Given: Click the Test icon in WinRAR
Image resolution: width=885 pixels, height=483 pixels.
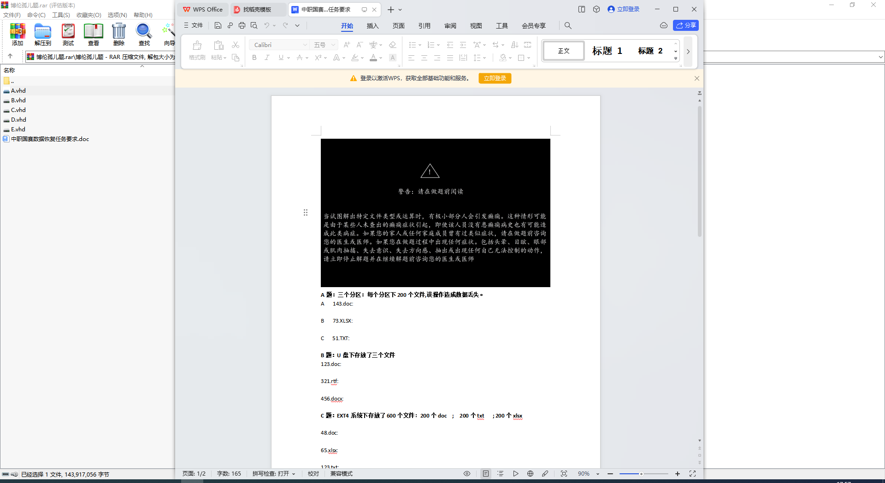Looking at the screenshot, I should tap(68, 35).
